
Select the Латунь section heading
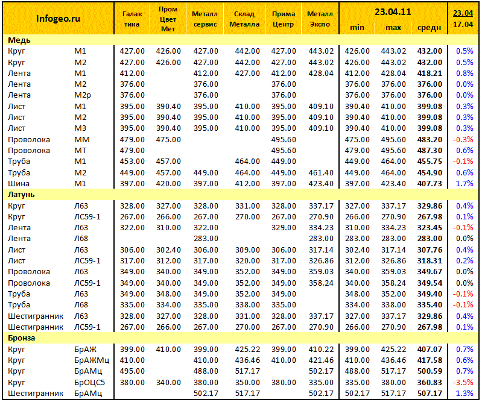21,195
